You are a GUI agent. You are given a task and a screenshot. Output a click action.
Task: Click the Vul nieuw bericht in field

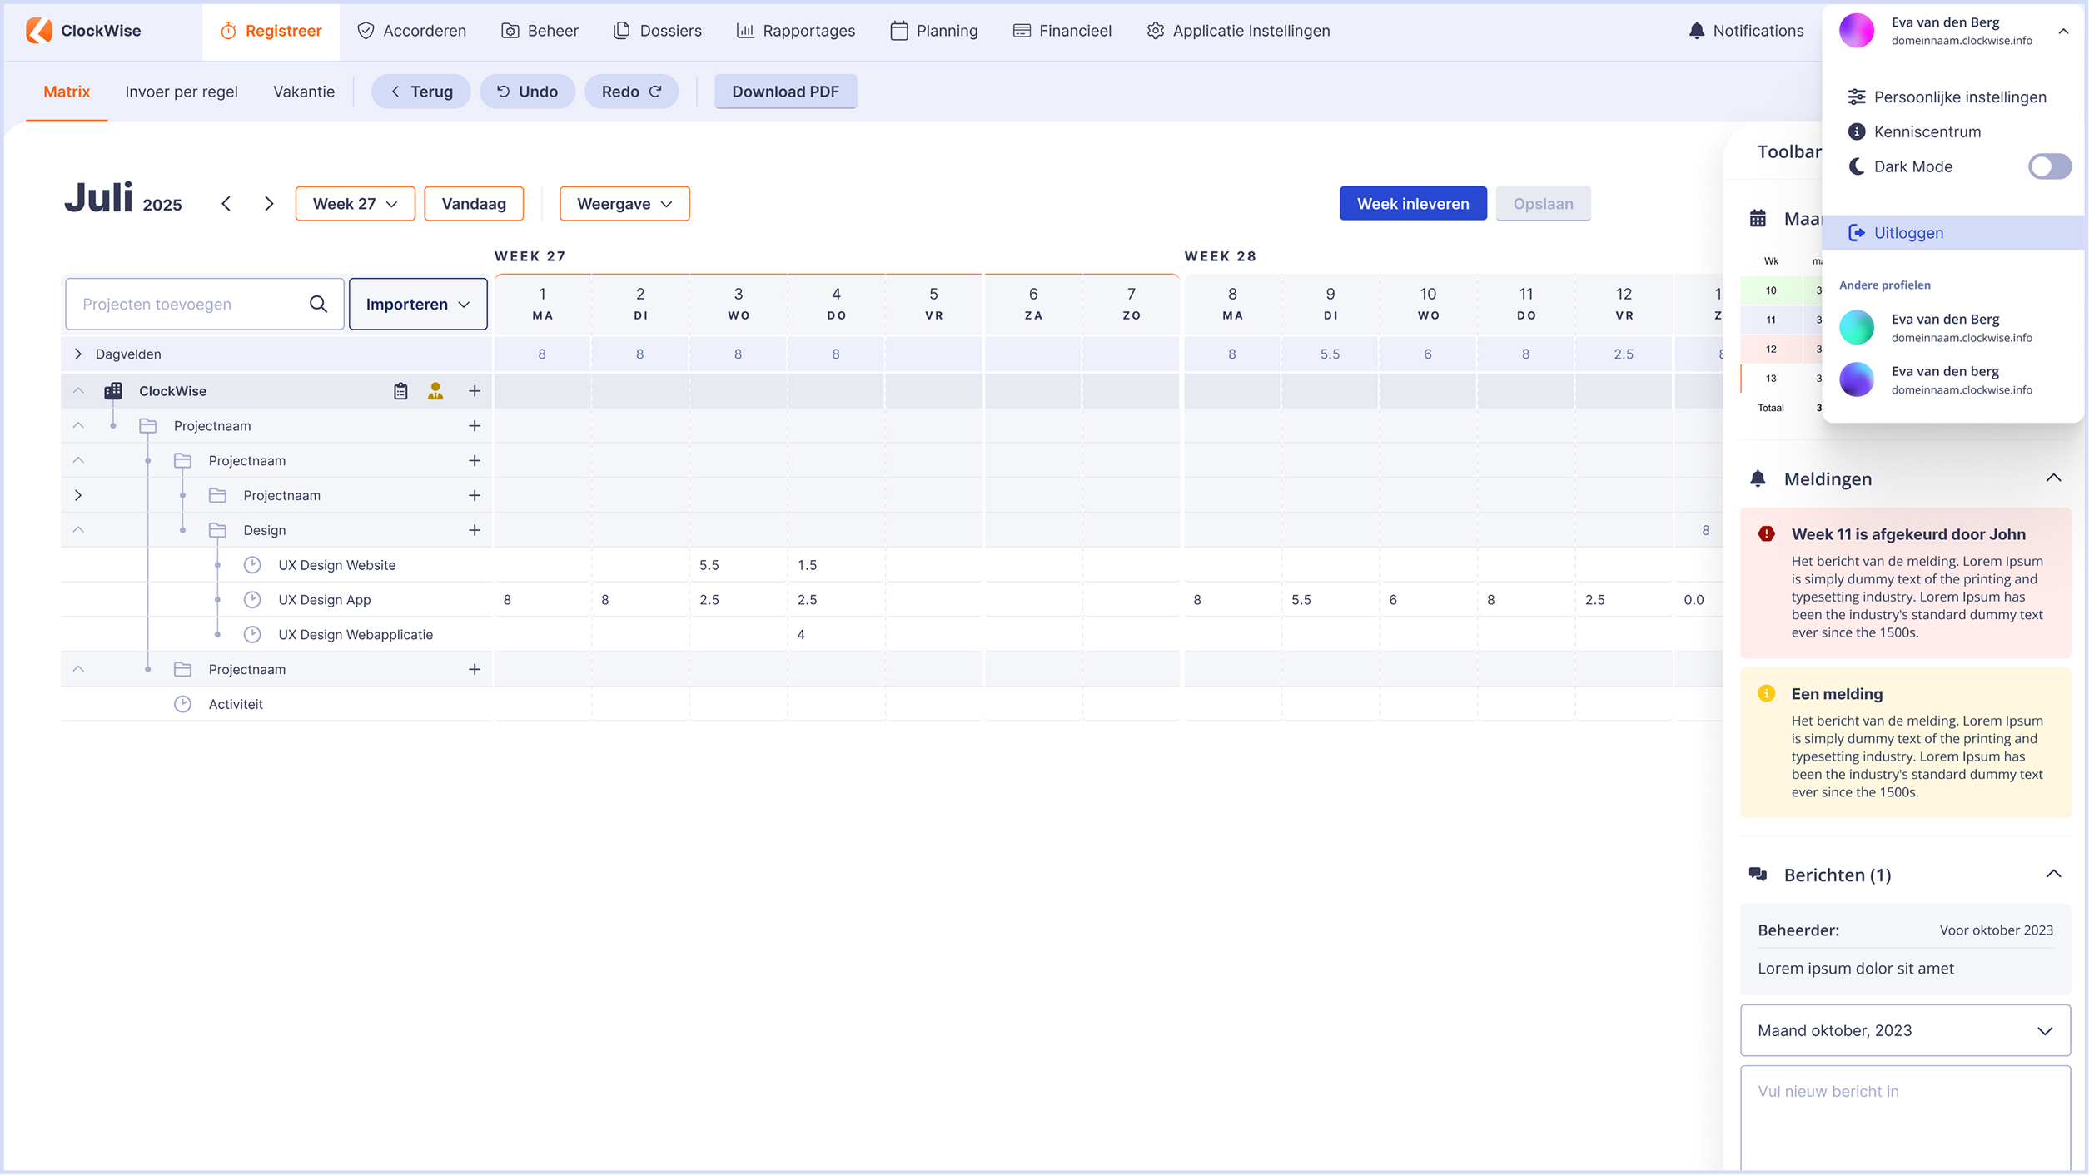coord(1905,1115)
